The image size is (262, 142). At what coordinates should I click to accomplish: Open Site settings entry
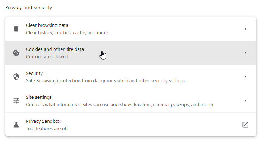[131, 101]
